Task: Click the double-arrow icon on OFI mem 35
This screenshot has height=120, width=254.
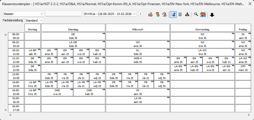Action: [249, 66]
